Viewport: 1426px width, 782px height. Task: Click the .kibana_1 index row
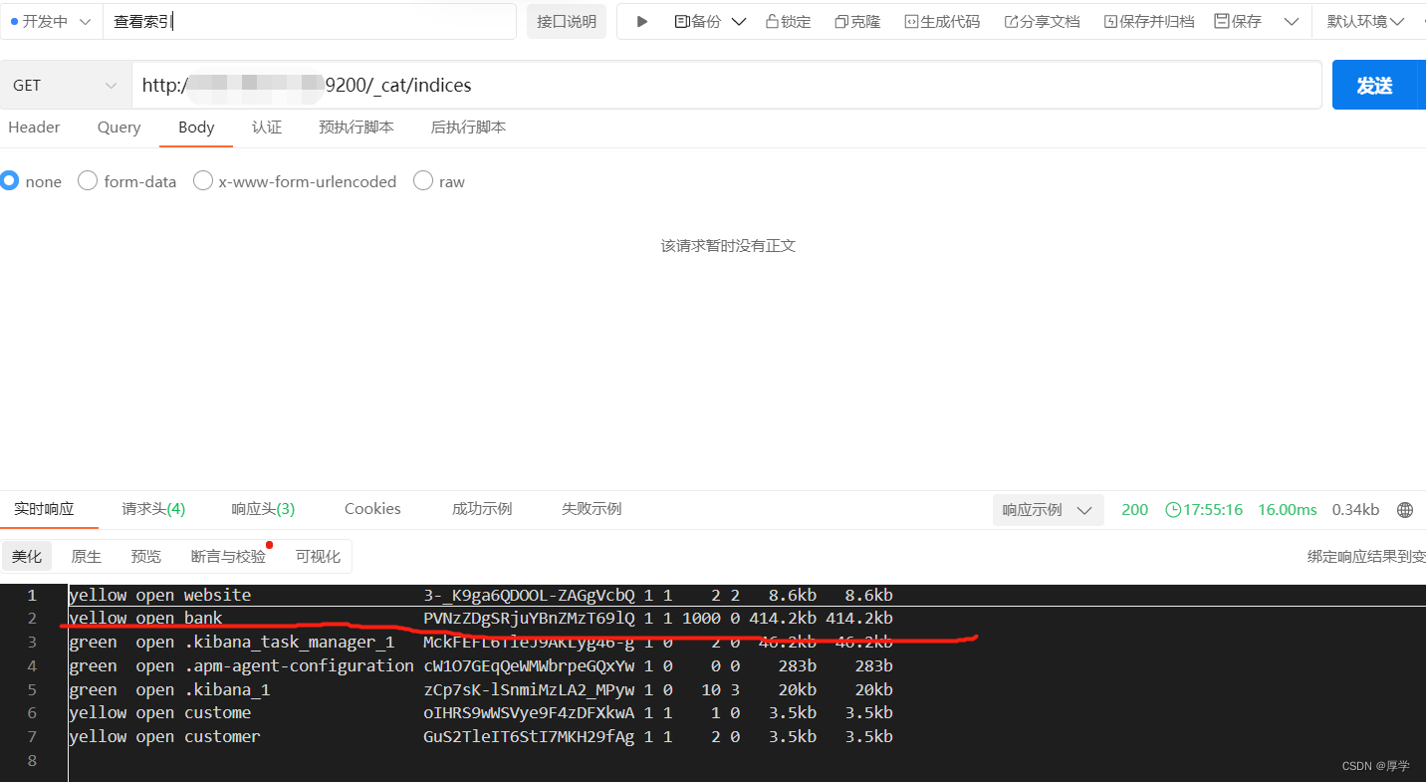coord(481,689)
